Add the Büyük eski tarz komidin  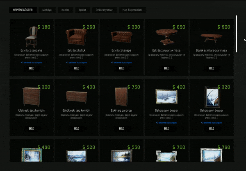coord(76,128)
